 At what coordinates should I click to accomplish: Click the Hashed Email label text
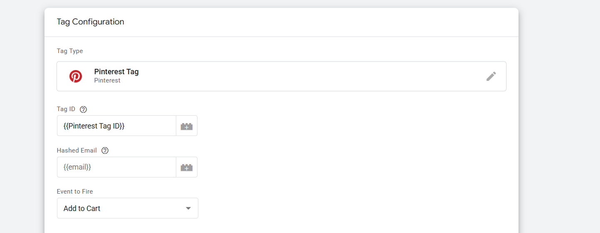(x=77, y=150)
